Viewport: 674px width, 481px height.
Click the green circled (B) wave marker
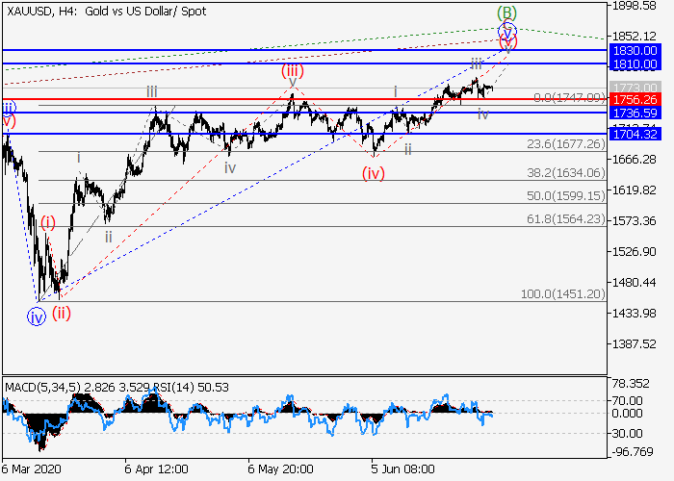click(x=507, y=13)
